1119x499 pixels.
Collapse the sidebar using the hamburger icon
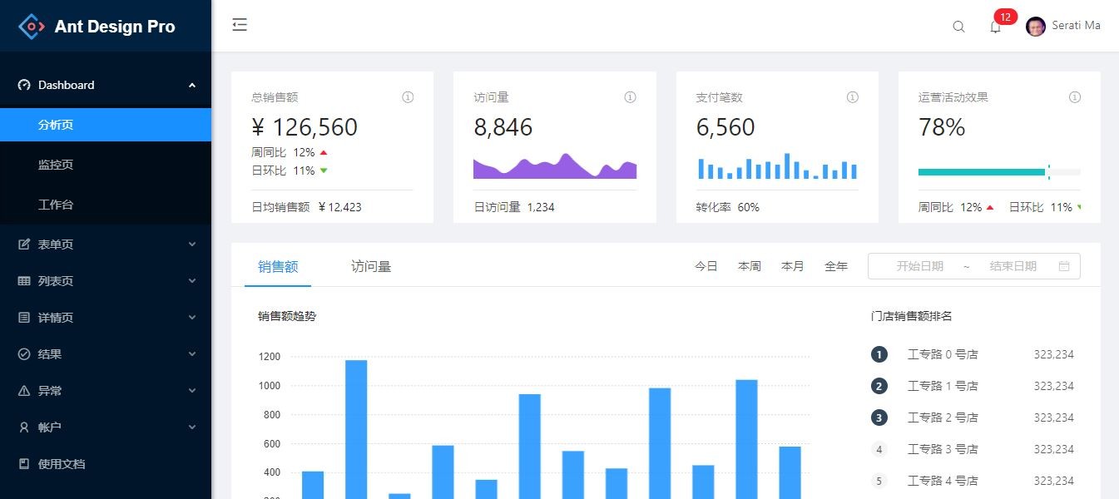pyautogui.click(x=239, y=25)
